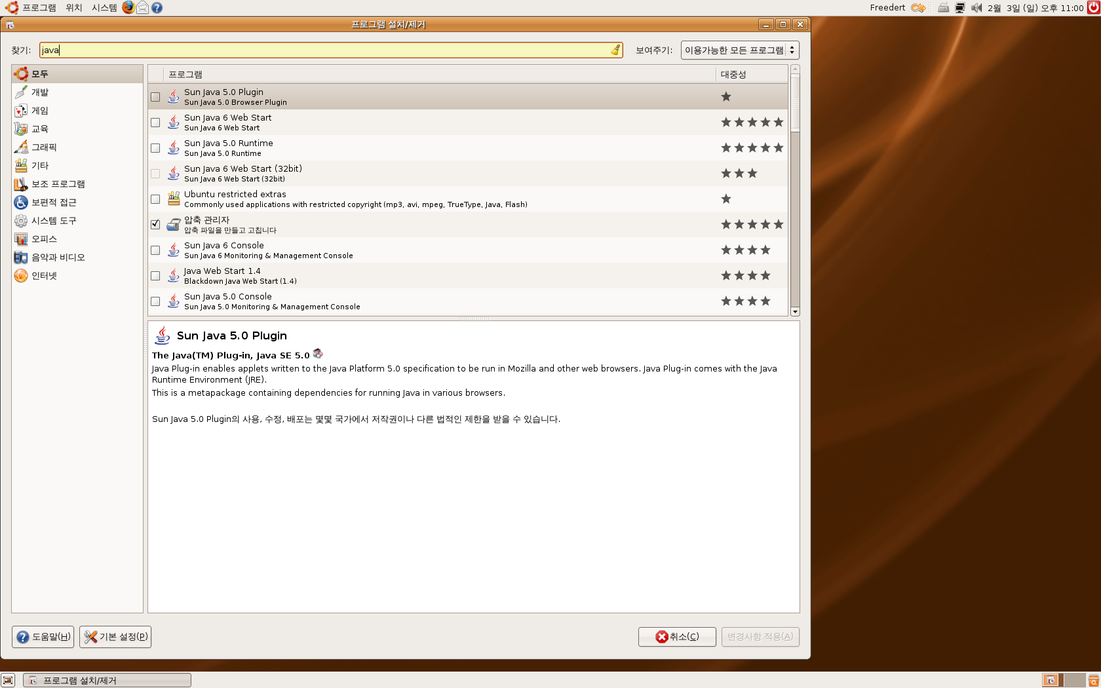Click the network monitor tray icon

[x=959, y=8]
